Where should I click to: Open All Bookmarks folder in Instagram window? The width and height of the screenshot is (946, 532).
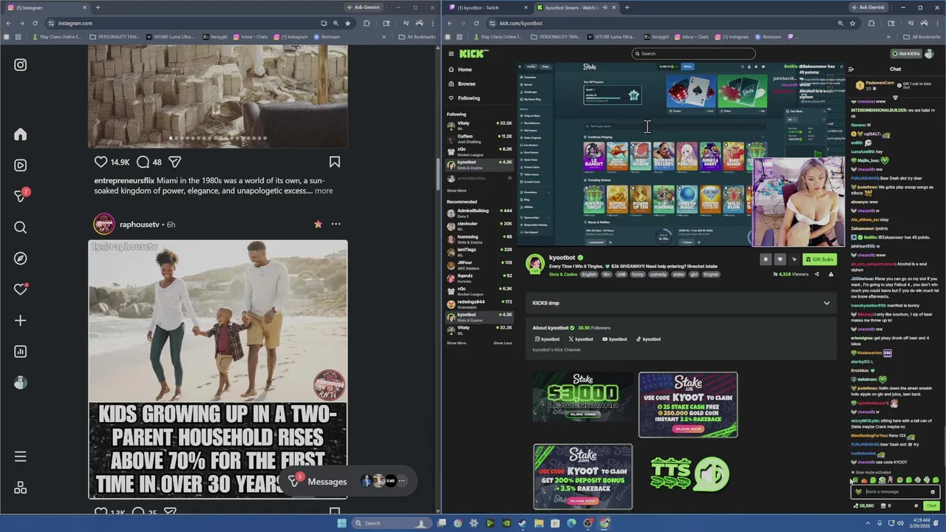(417, 37)
